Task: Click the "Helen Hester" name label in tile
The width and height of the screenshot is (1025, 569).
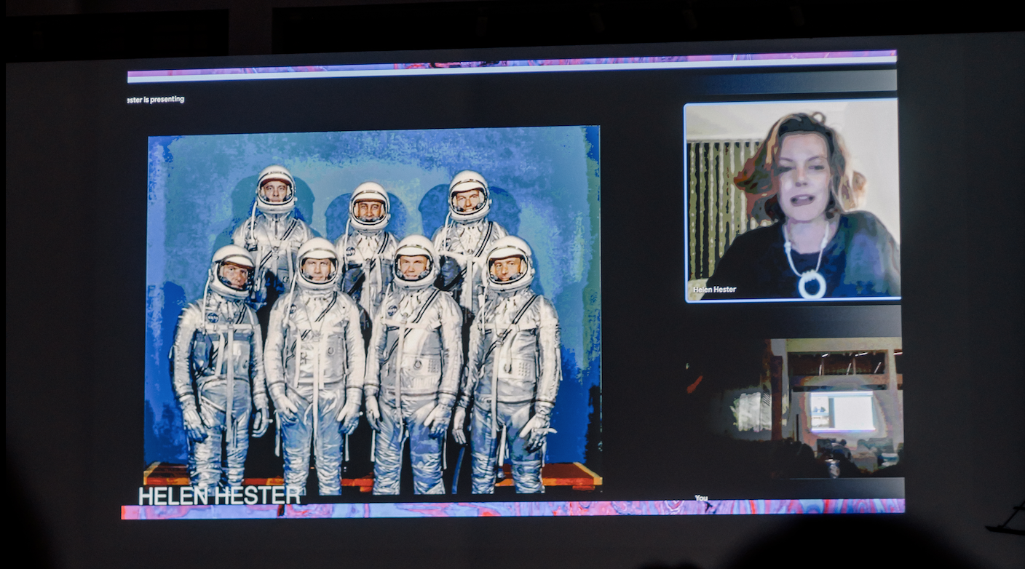Action: tap(714, 290)
